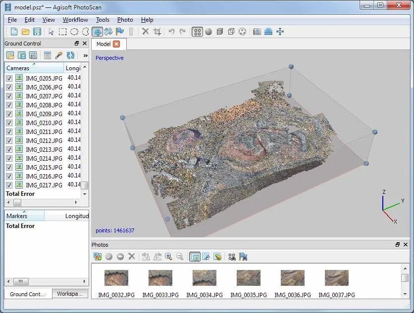Select the IMG_0034.JPG thumbnail
This screenshot has width=414, height=313.
204,278
